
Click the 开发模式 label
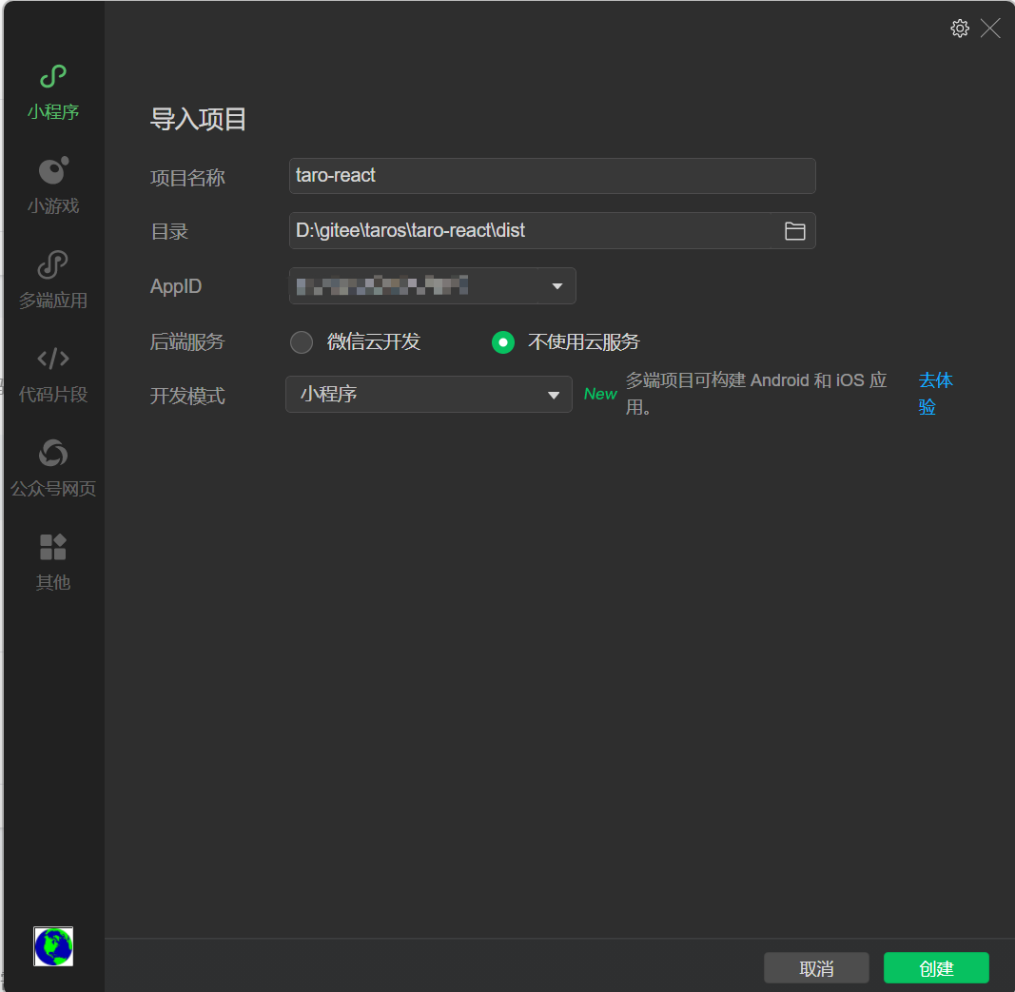click(187, 396)
